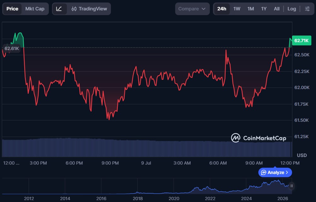Click the 9 Jul date axis label
Image resolution: width=316 pixels, height=202 pixels.
pos(146,163)
